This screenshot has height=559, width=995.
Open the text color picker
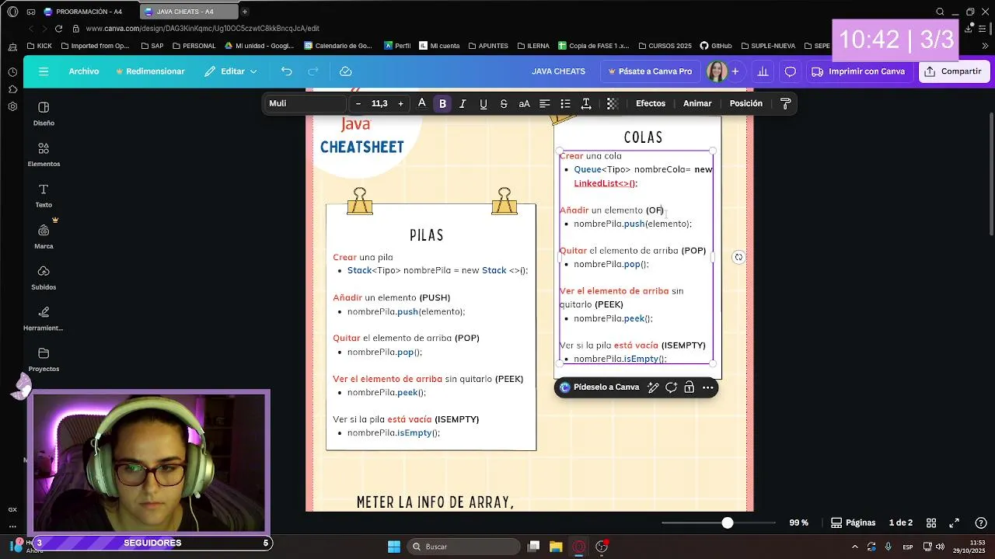(422, 103)
